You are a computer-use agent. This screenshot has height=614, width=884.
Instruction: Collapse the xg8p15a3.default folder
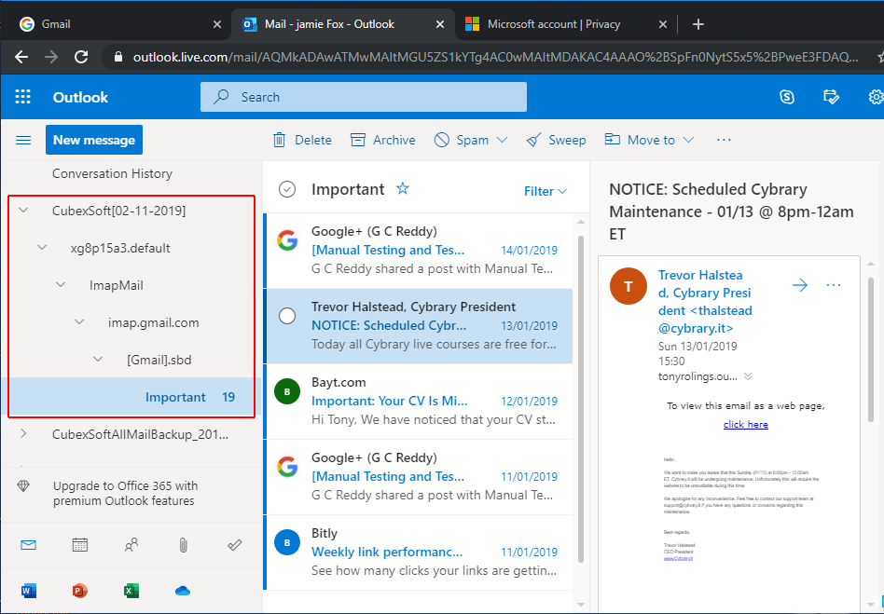(42, 248)
